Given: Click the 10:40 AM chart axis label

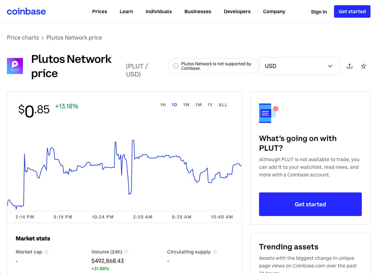Looking at the screenshot, I should (x=222, y=217).
